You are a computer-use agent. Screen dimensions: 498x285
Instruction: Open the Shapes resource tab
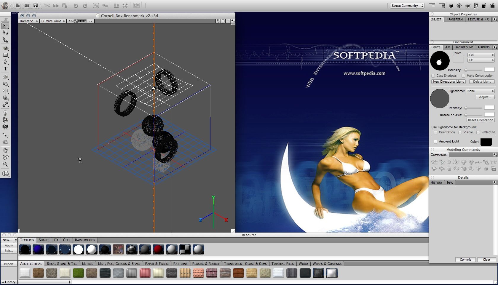click(44, 240)
